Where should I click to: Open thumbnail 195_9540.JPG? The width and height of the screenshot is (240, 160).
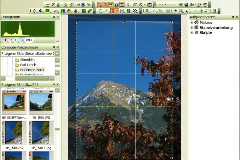[14, 133]
